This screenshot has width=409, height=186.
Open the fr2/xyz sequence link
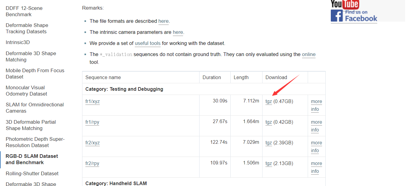(x=93, y=143)
